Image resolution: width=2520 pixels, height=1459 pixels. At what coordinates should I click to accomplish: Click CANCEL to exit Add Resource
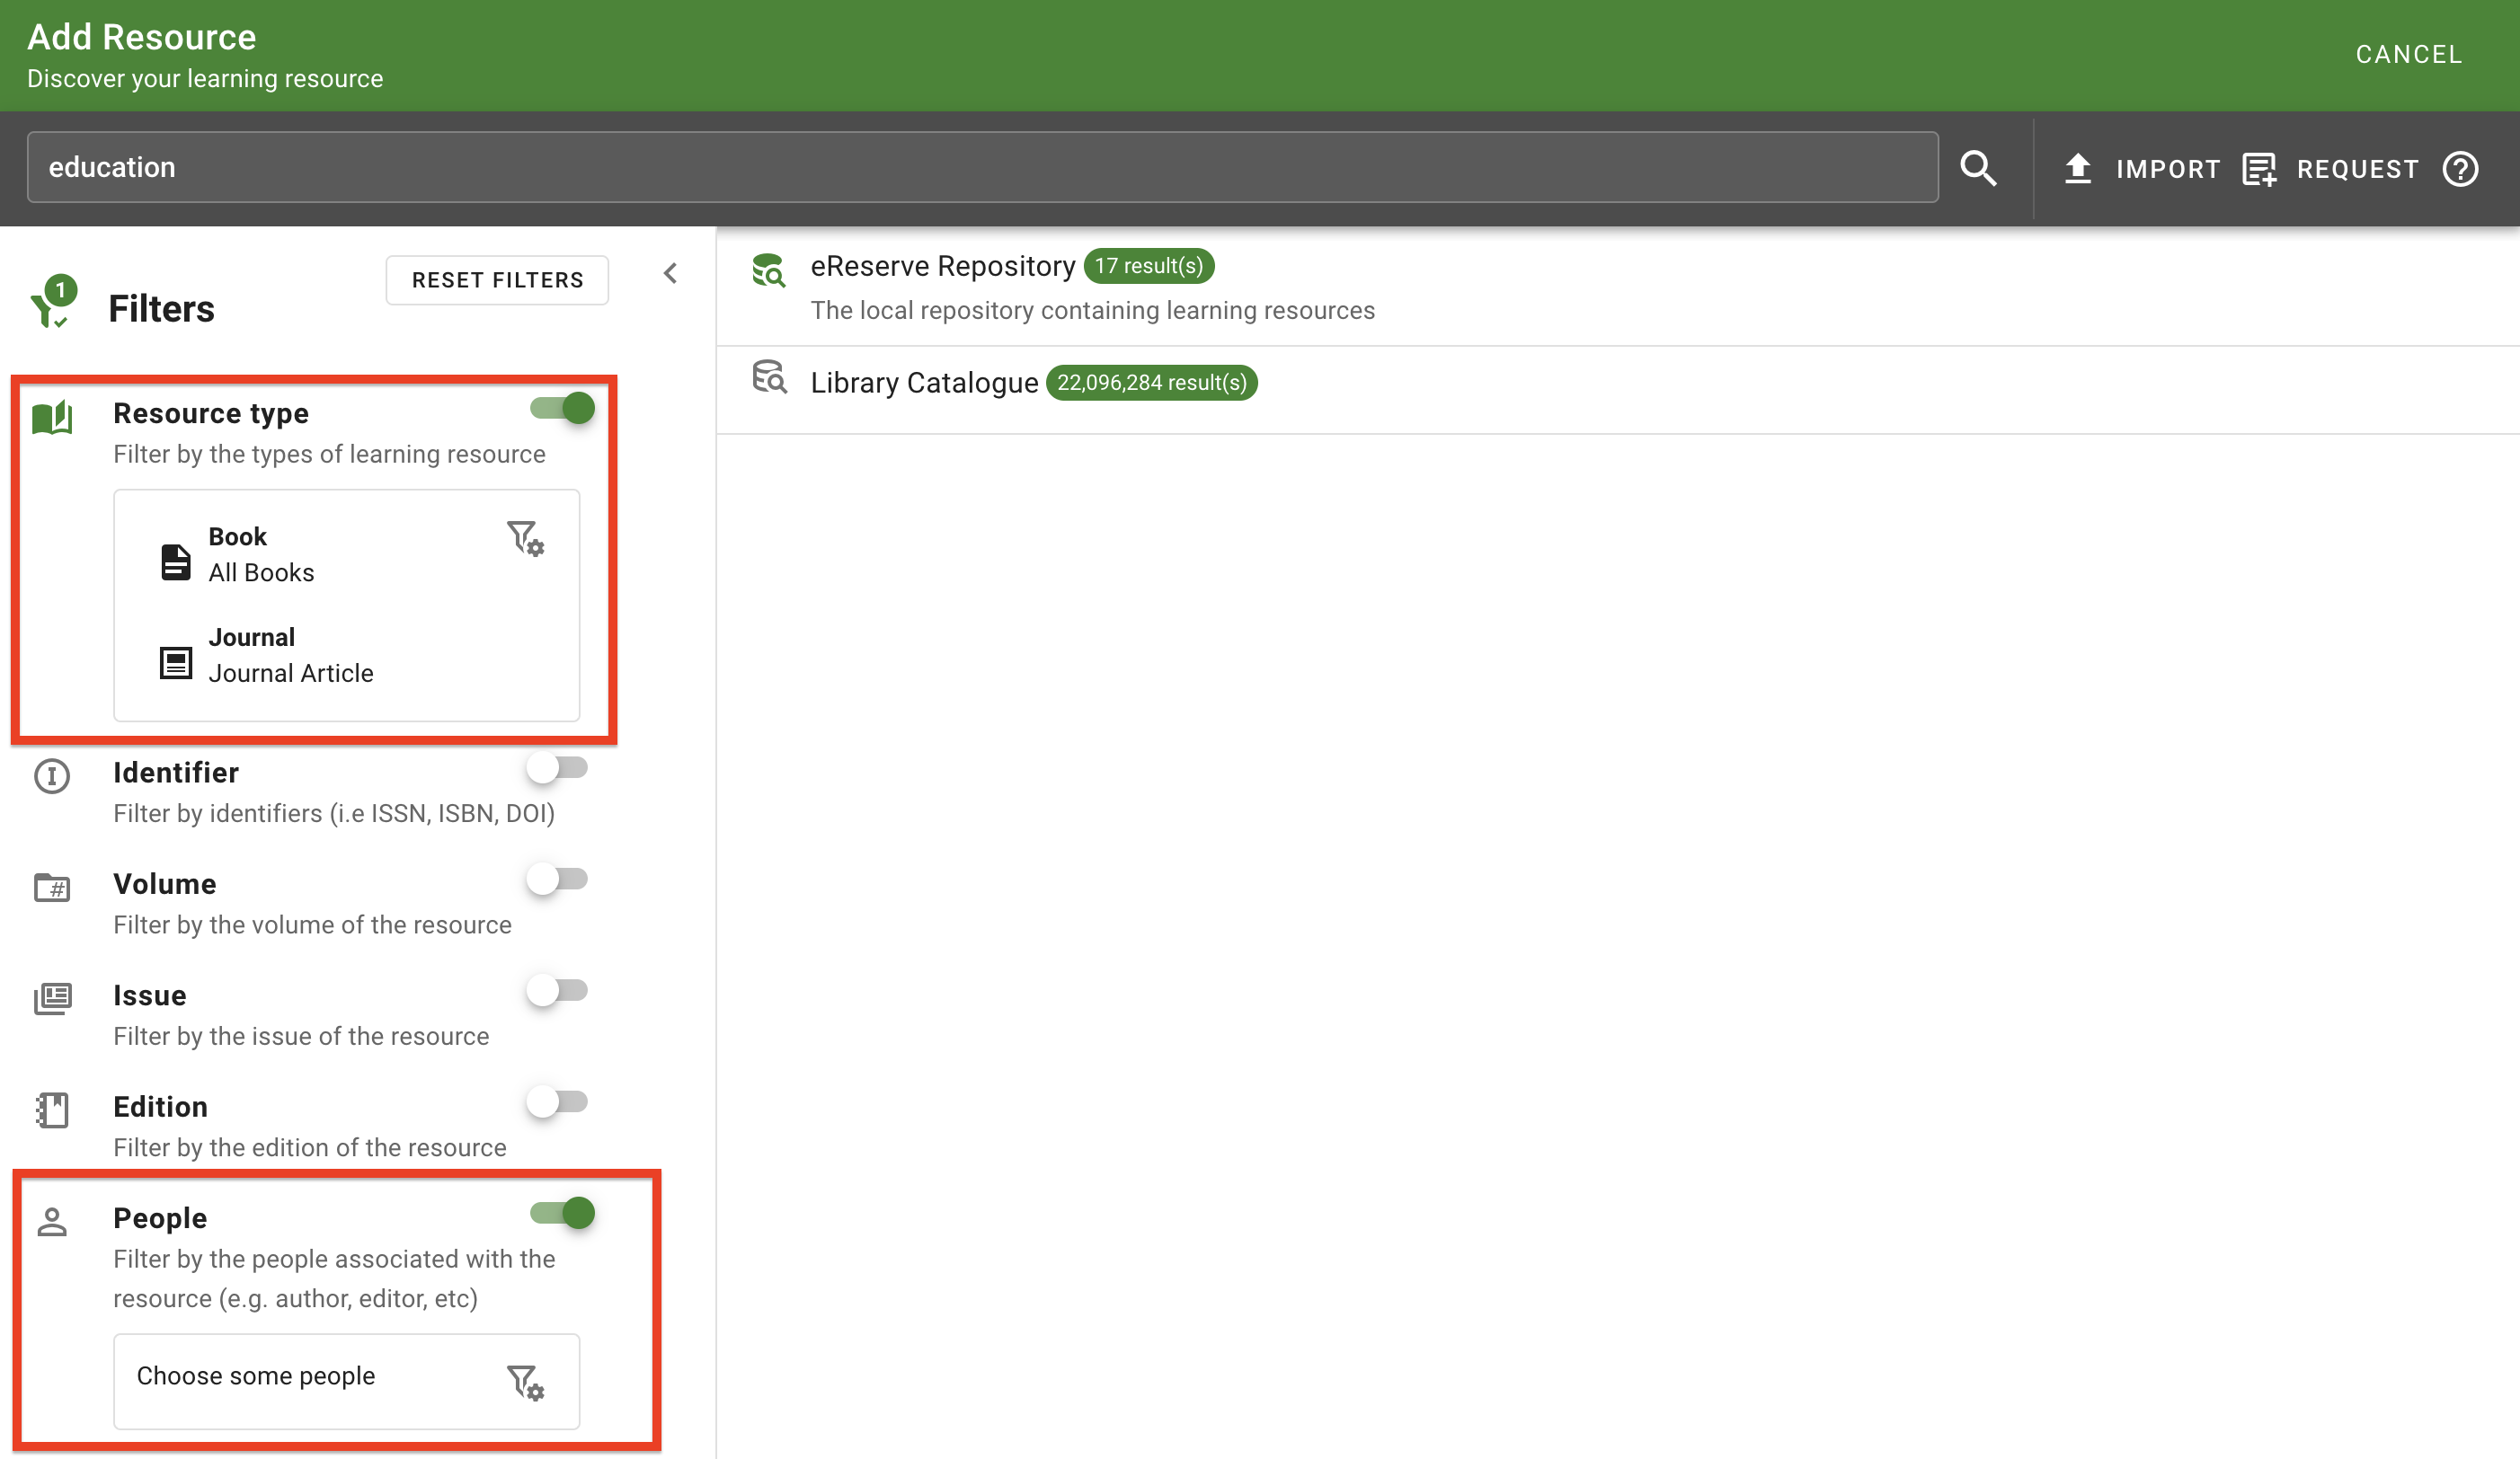2409,54
